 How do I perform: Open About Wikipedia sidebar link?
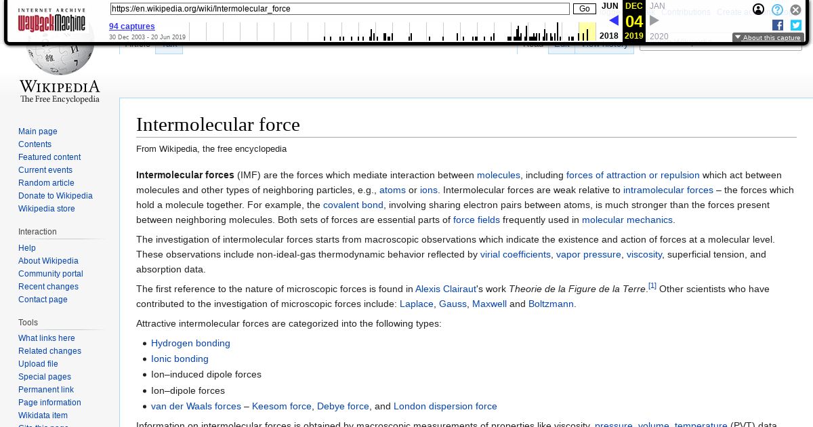(x=48, y=261)
